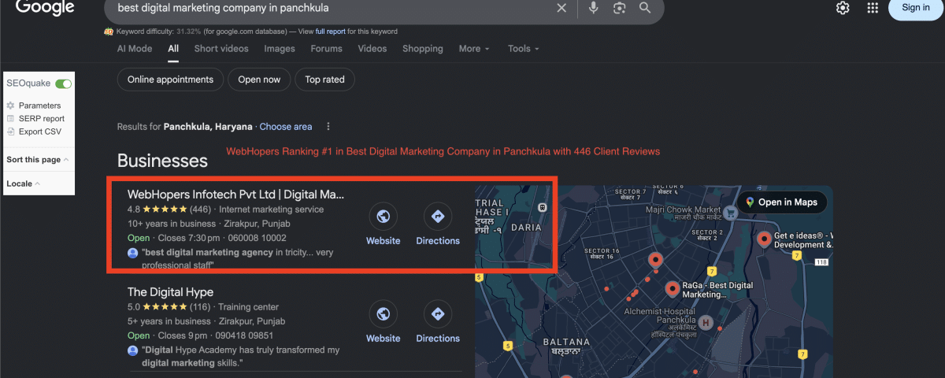This screenshot has height=378, width=945.
Task: Switch to Images tab
Action: pos(280,49)
